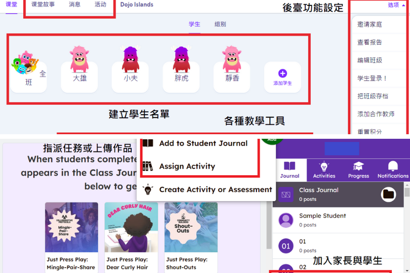Open student card 小夫
This screenshot has width=410, height=273.
[130, 77]
